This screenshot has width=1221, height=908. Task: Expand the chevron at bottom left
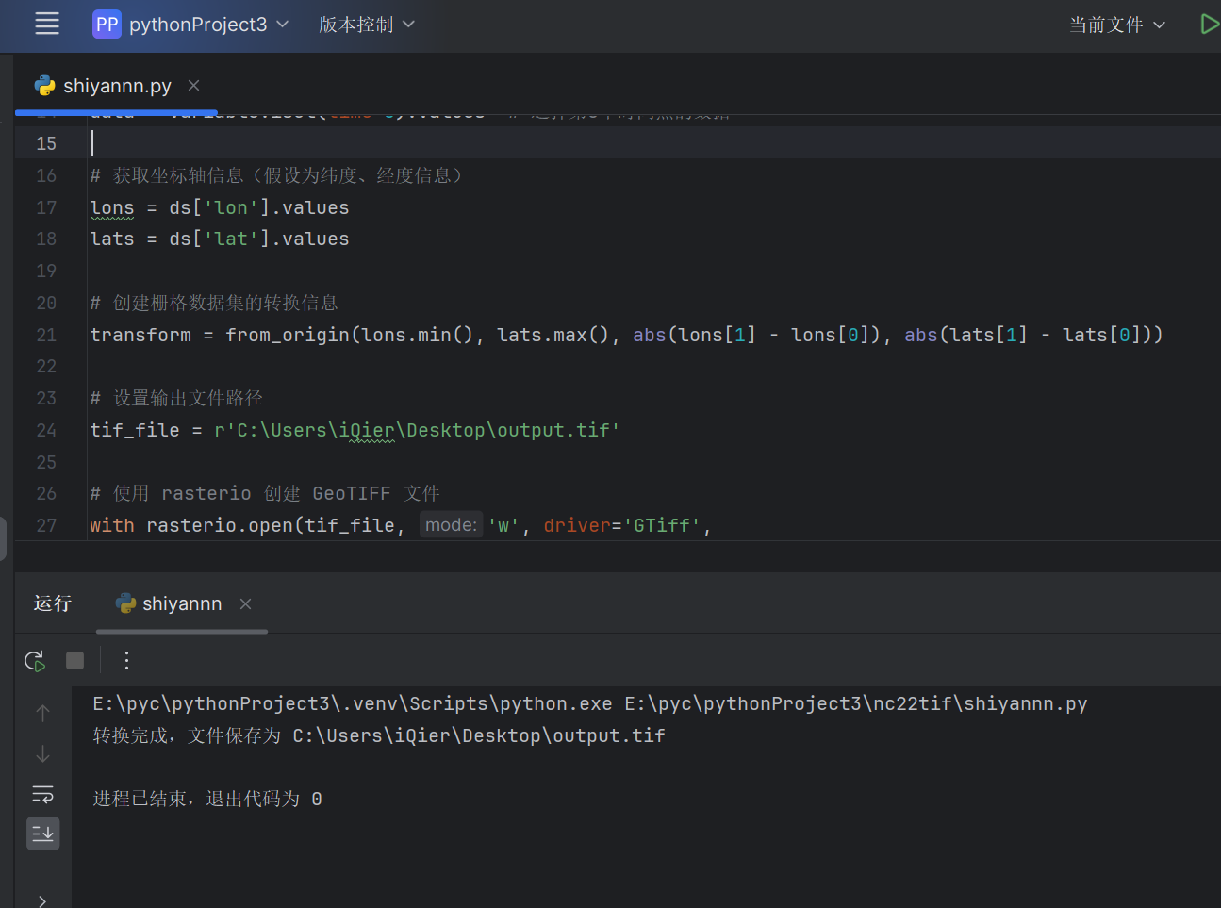42,900
